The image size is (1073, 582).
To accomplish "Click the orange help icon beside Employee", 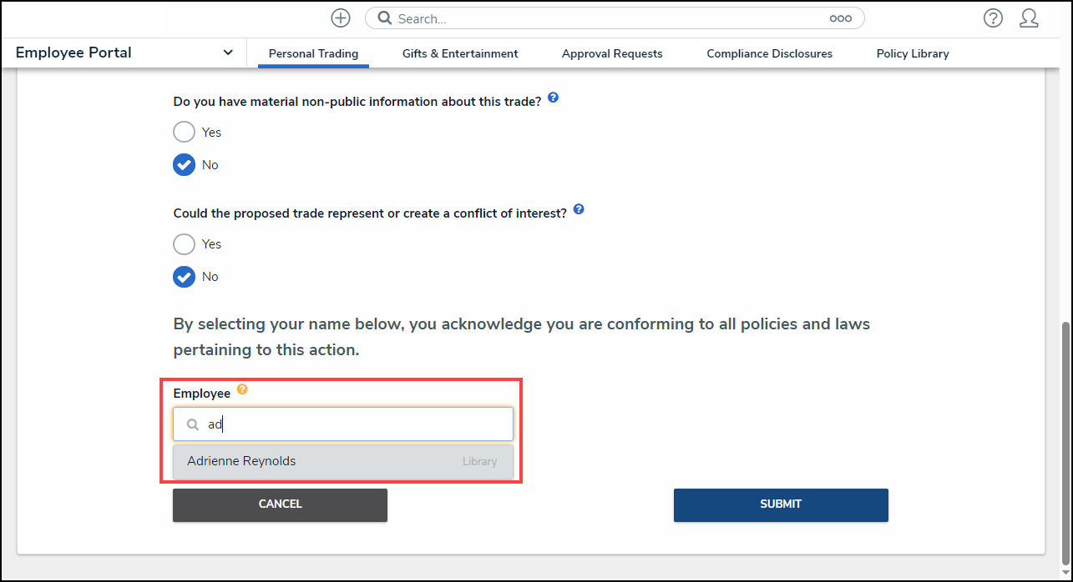I will click(242, 389).
